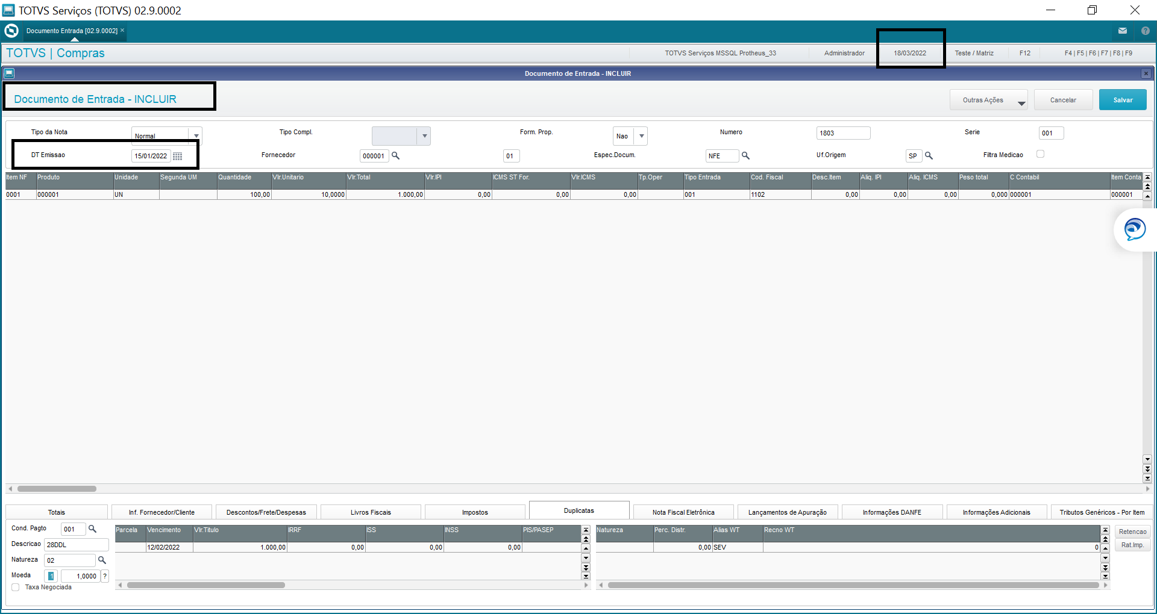The image size is (1157, 614).
Task: Click the system date 18/03/2022
Action: click(x=910, y=53)
